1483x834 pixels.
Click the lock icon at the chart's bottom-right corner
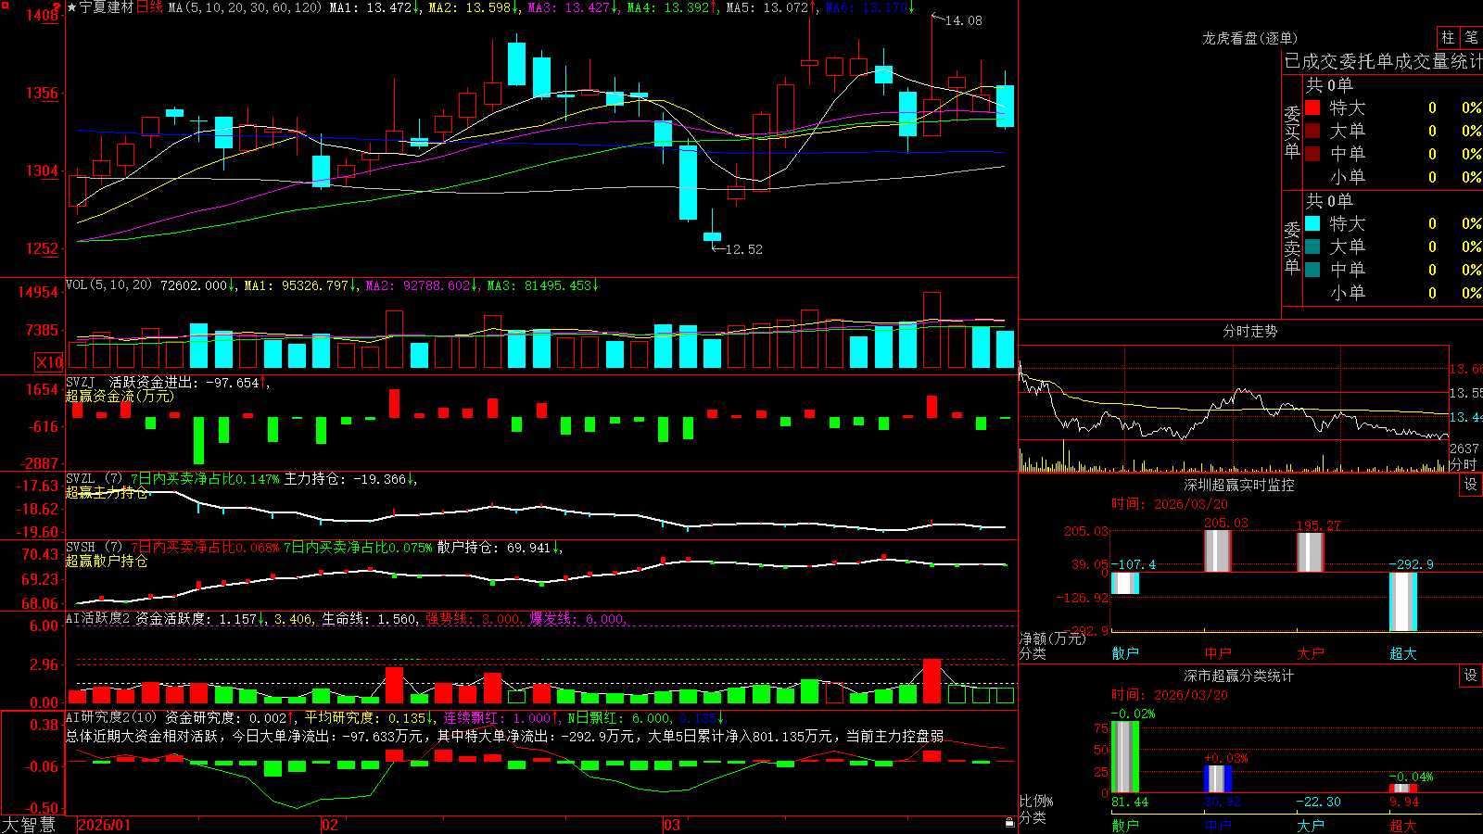[1009, 822]
